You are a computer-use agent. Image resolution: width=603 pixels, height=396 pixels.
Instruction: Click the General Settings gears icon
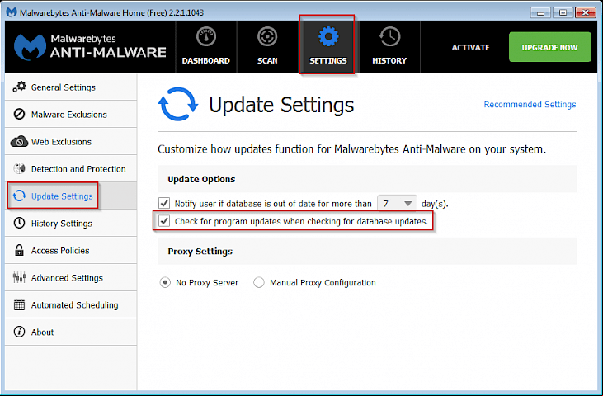[x=19, y=87]
